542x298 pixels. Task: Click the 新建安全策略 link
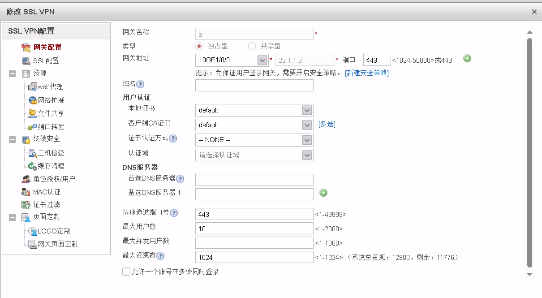367,73
